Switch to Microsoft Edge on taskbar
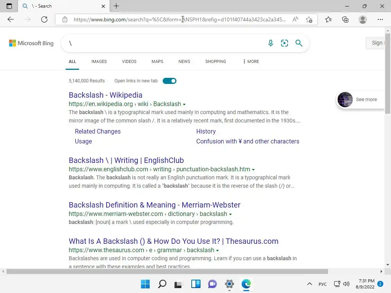The image size is (391, 293). 246,284
